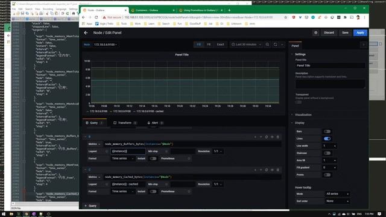Viewport: 386px width, 217px height.
Task: Open Area fill dropdown
Action: coord(330,160)
